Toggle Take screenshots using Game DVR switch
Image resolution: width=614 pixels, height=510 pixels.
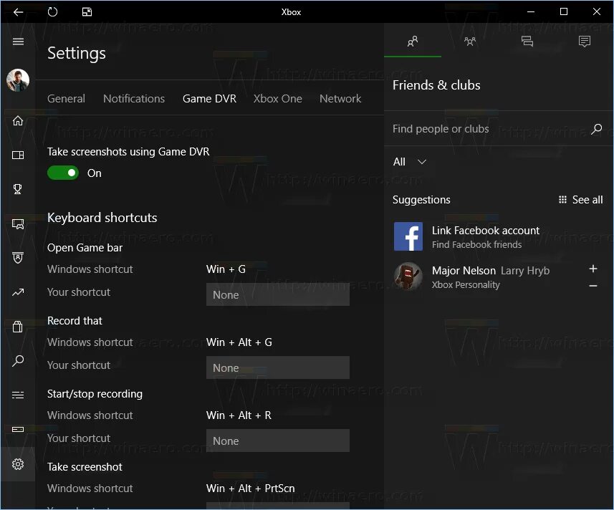point(63,173)
